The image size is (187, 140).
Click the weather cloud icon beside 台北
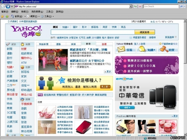[x=160, y=22]
